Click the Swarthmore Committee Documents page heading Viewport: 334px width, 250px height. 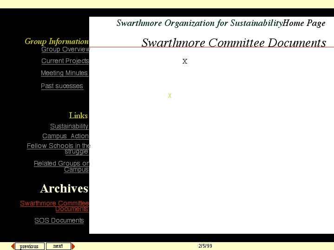[234, 43]
